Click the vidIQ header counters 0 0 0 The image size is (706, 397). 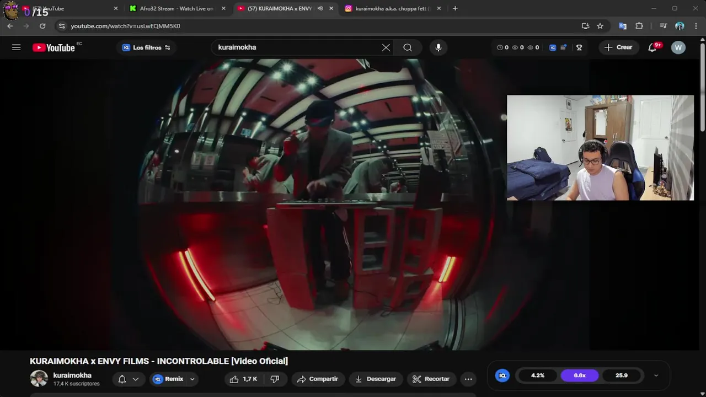(518, 47)
